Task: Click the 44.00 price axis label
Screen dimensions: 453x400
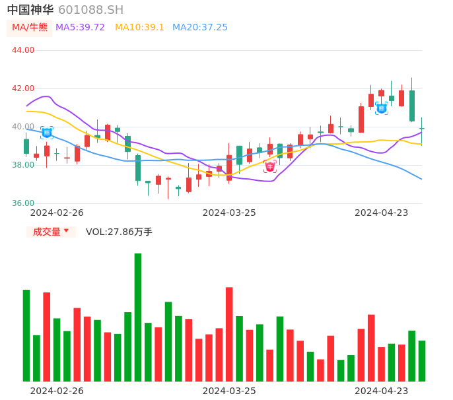Action: [23, 50]
